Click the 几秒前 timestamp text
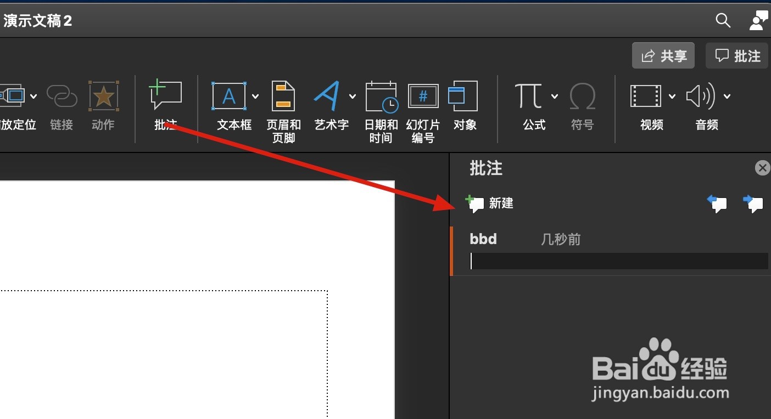The height and width of the screenshot is (419, 771). [561, 239]
